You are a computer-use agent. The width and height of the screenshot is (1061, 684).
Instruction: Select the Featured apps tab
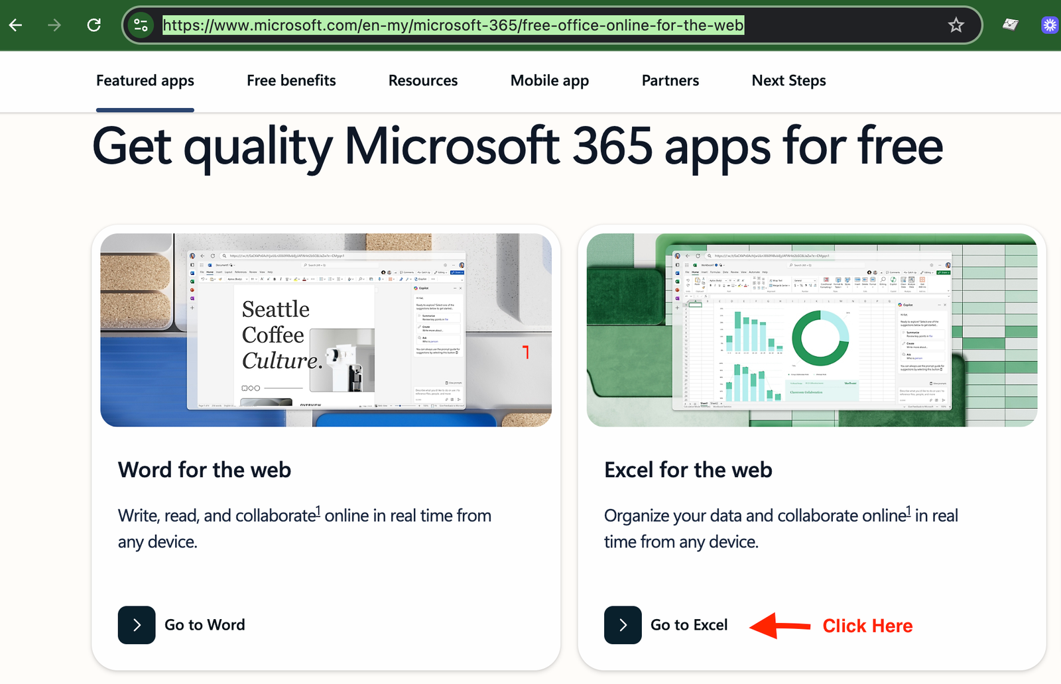point(145,81)
